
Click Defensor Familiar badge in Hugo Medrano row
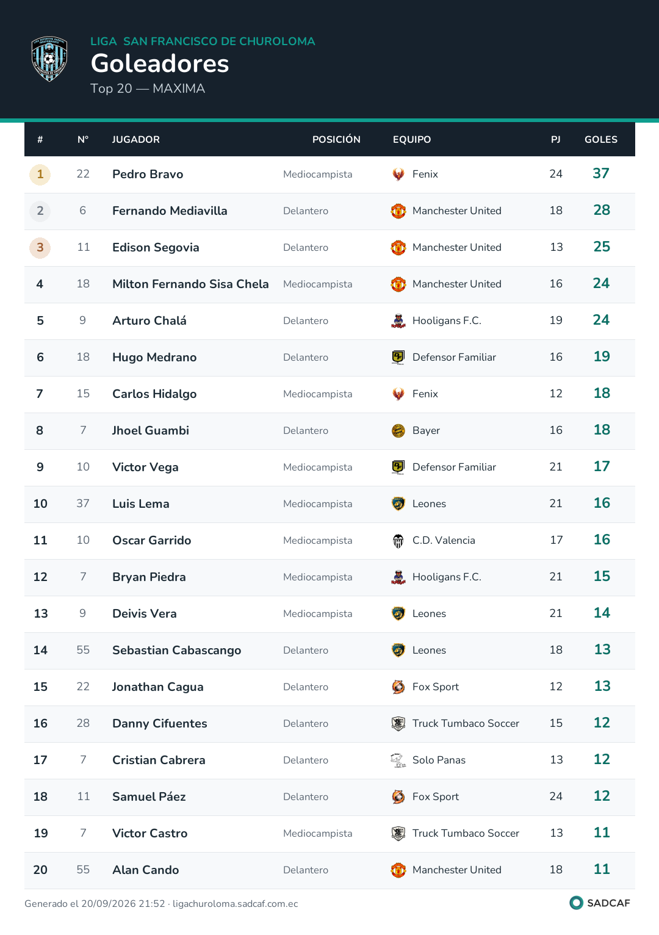[x=398, y=358]
